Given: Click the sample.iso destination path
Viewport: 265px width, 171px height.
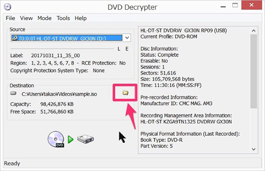Looking at the screenshot, I should click(59, 94).
